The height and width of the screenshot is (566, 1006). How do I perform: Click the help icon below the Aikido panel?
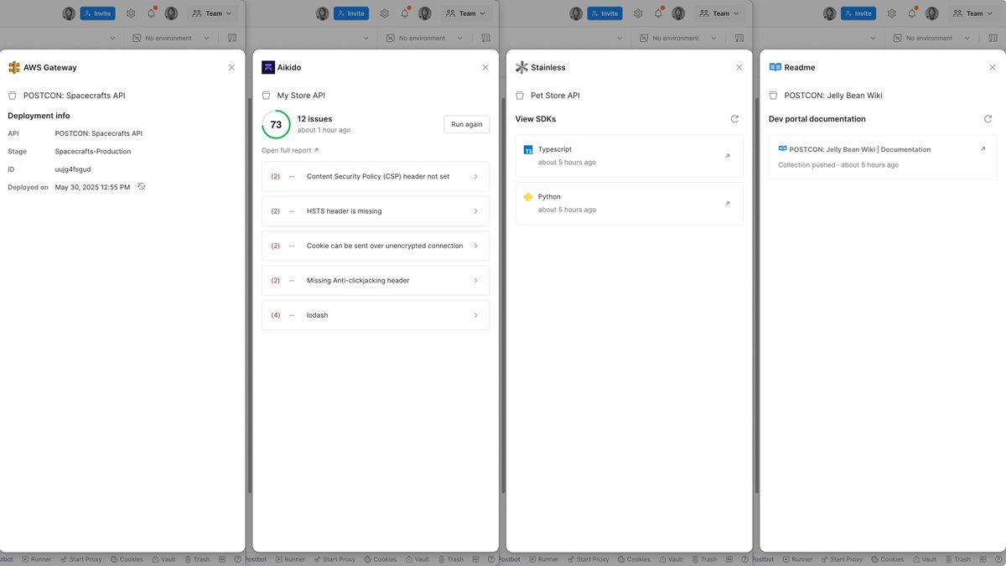491,559
